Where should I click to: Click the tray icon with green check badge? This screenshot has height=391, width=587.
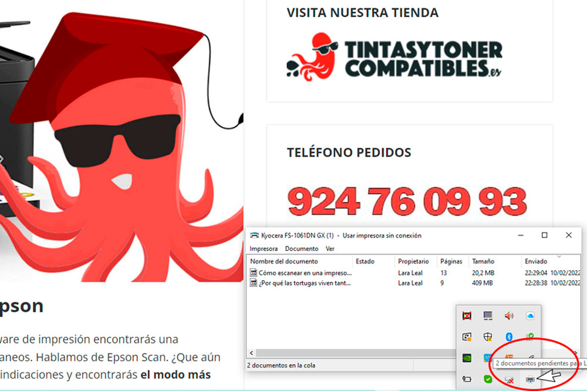click(x=529, y=337)
